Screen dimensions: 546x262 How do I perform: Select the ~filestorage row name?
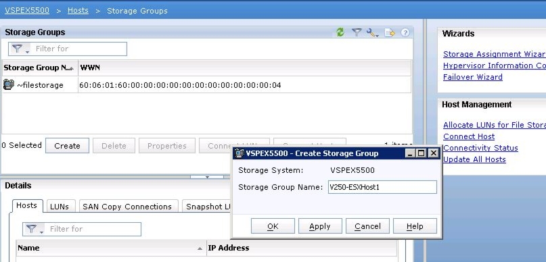pyautogui.click(x=41, y=85)
